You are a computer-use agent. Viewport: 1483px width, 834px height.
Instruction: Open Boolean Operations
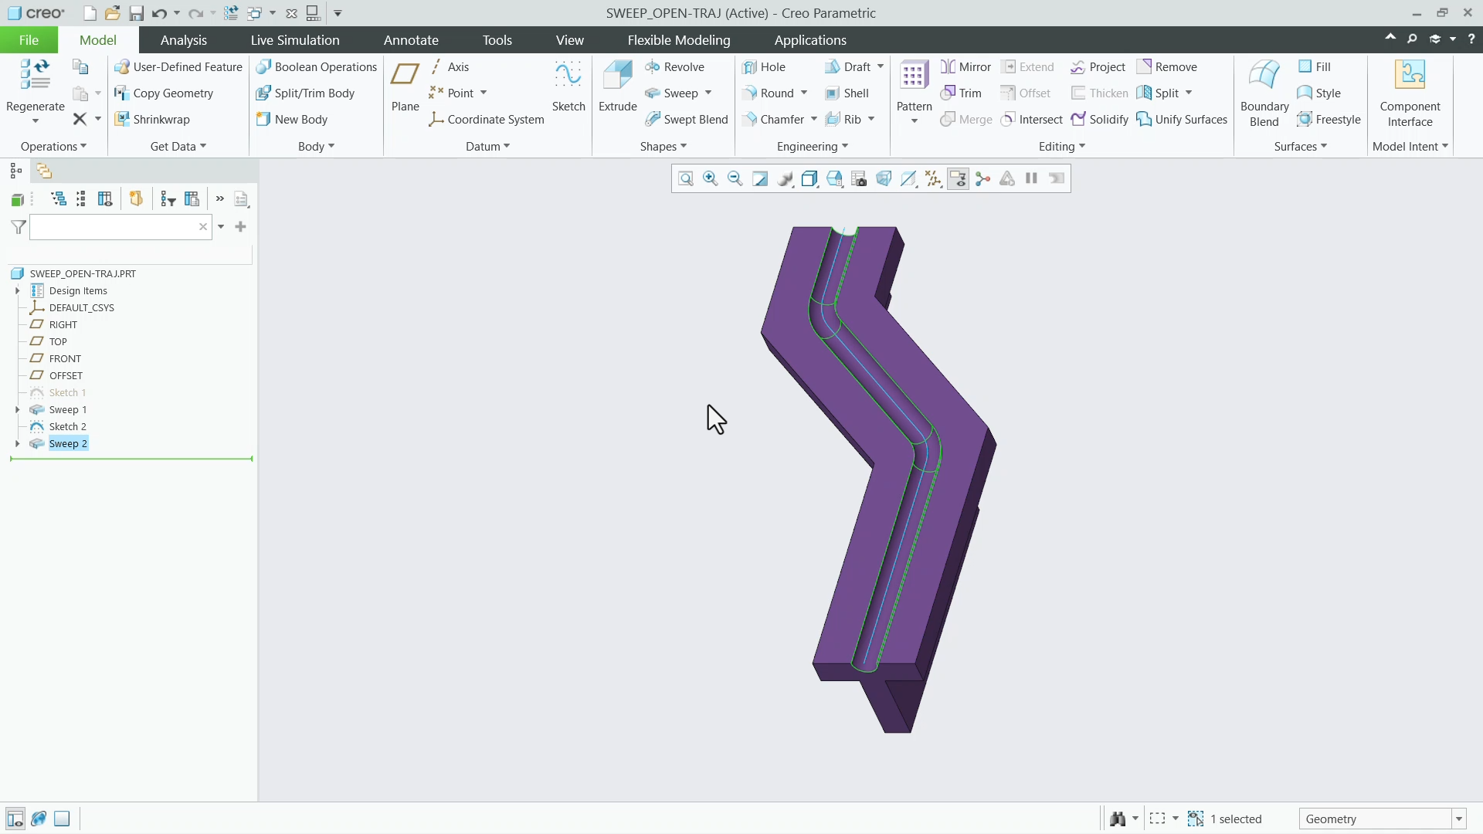point(317,67)
